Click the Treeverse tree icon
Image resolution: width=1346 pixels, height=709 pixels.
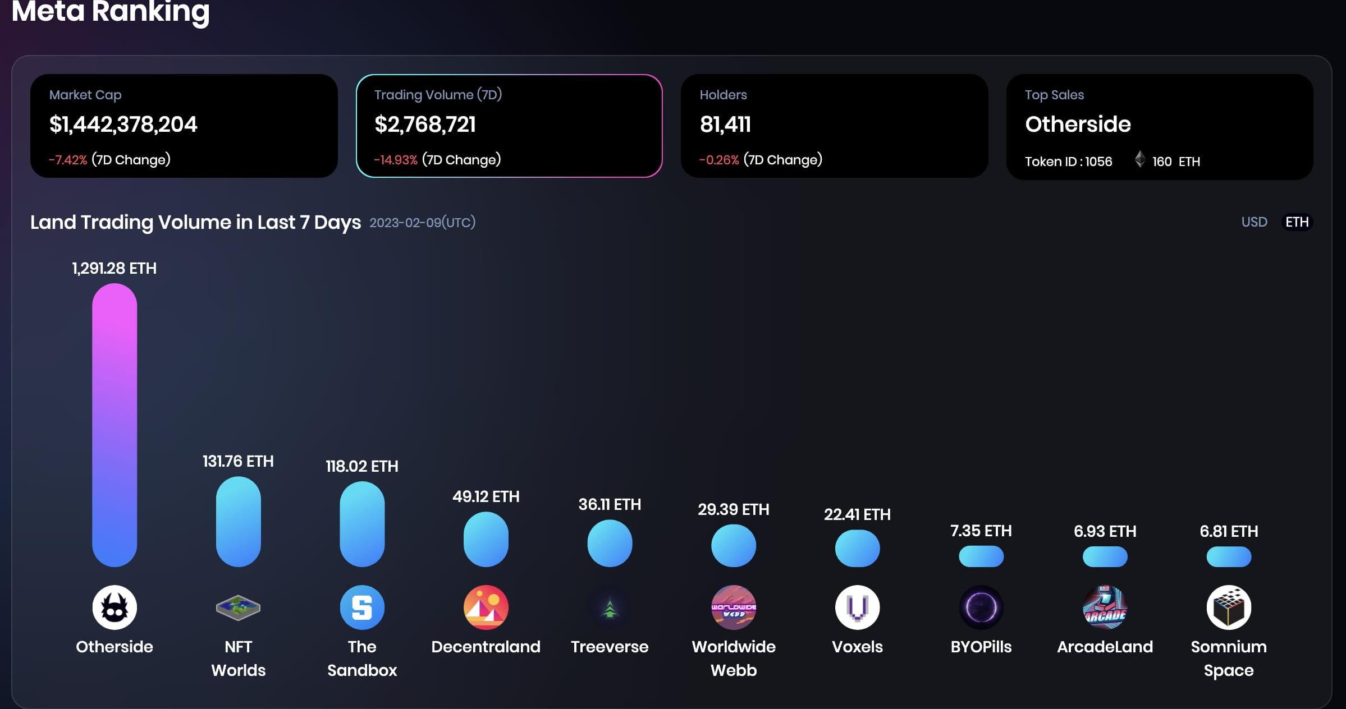click(610, 607)
